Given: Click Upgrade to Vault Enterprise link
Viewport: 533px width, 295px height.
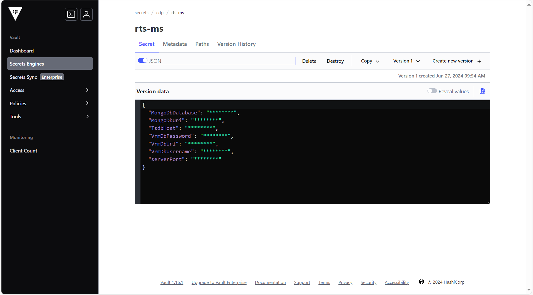Looking at the screenshot, I should click(219, 282).
